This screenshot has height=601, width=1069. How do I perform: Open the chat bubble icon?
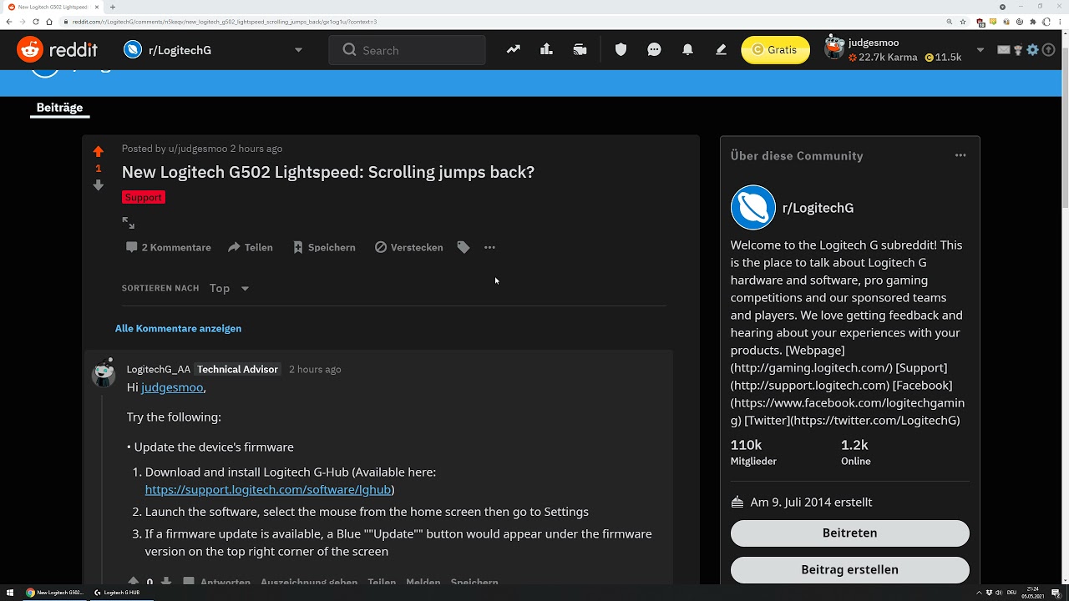[654, 50]
